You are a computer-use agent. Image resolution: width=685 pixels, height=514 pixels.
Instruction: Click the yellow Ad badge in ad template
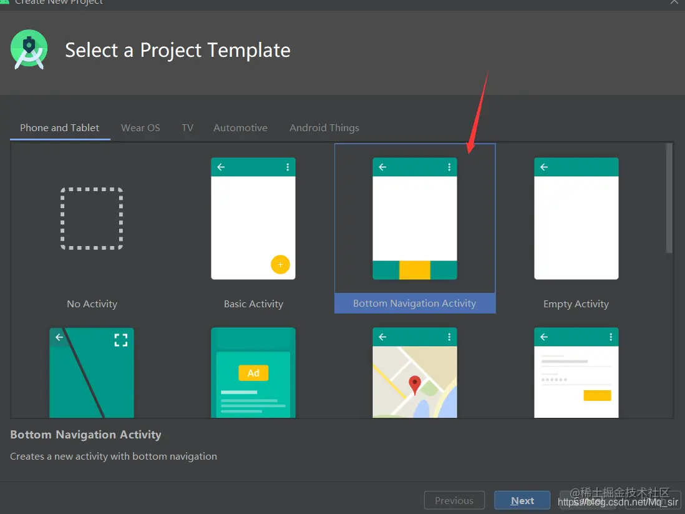click(253, 373)
